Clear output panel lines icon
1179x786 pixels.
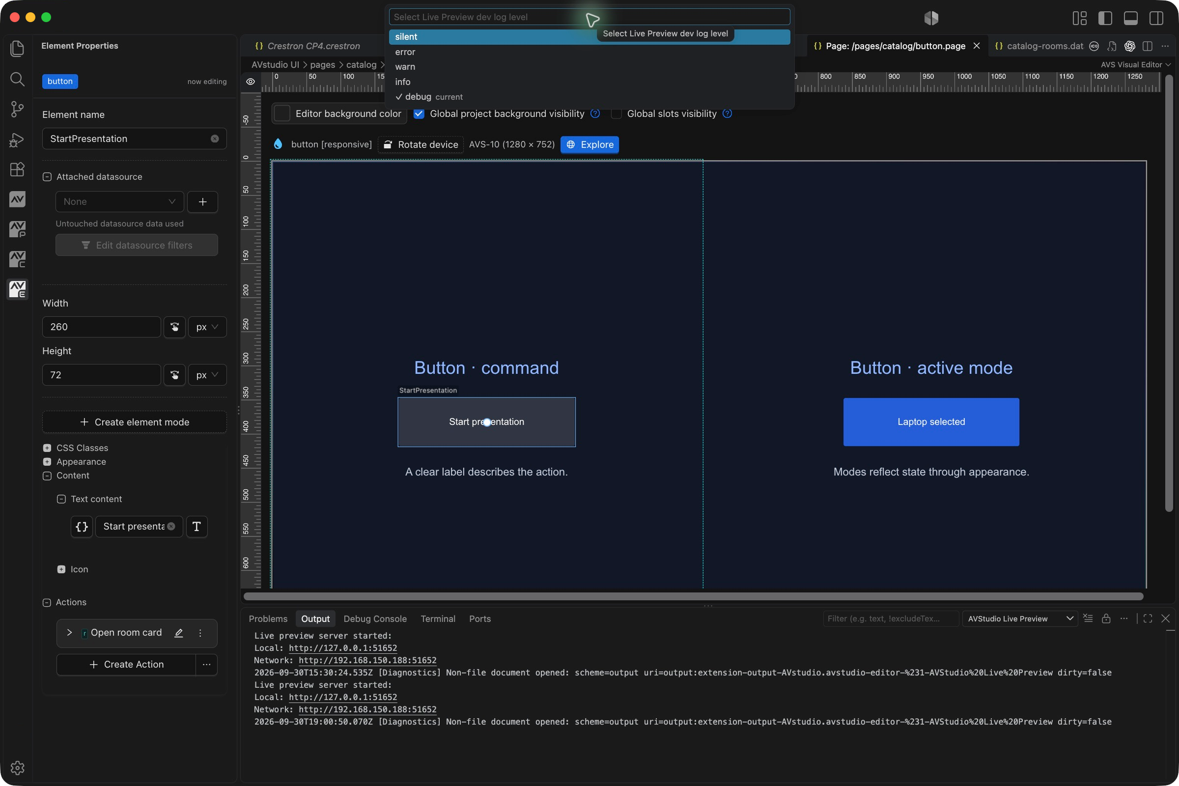[1088, 618]
